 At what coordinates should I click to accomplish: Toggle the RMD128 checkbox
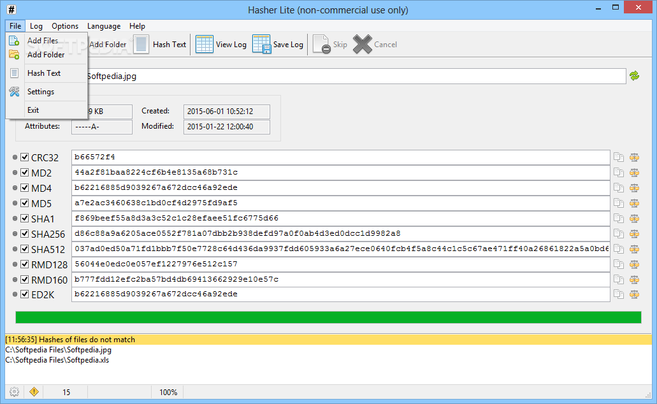tap(25, 264)
